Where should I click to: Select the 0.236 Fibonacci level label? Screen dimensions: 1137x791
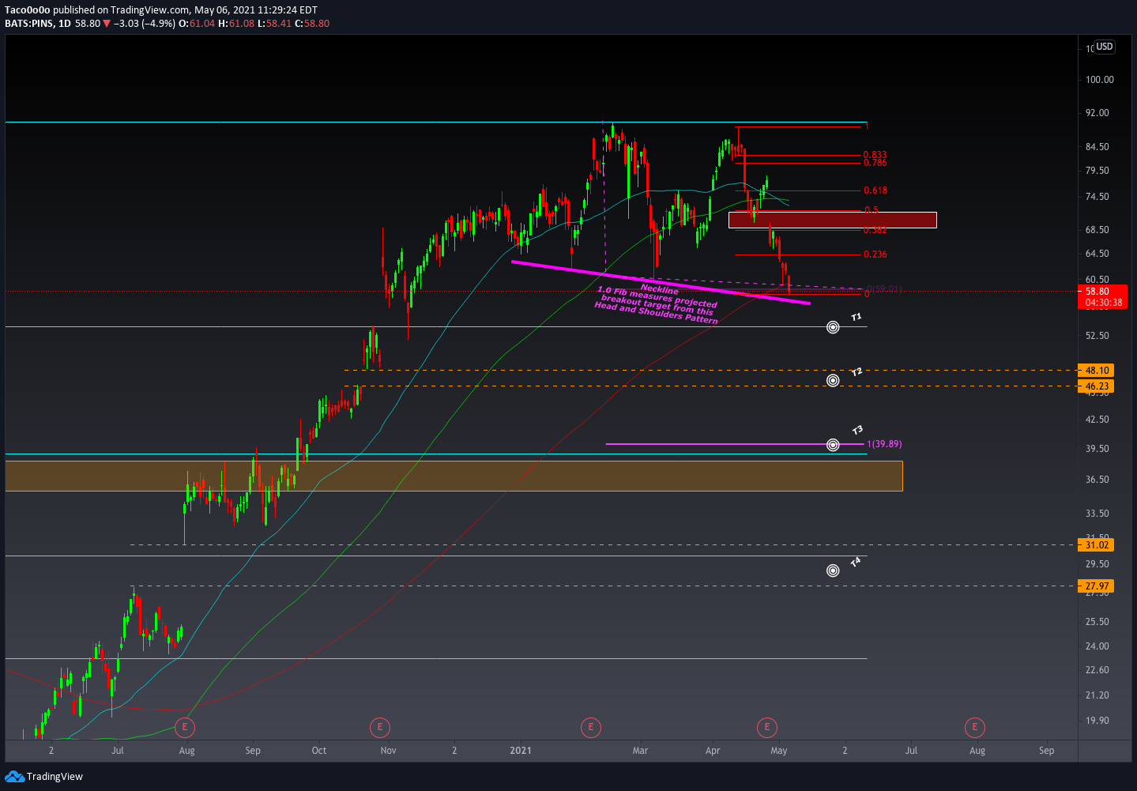click(875, 254)
